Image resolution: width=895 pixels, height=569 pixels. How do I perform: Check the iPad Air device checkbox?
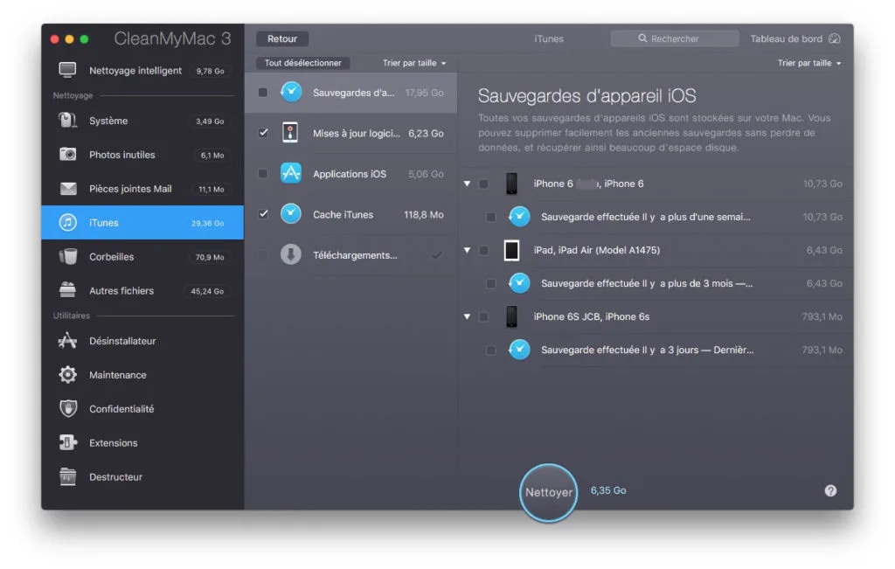tap(483, 250)
